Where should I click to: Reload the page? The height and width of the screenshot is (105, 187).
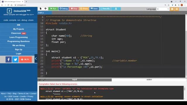[8, 5]
